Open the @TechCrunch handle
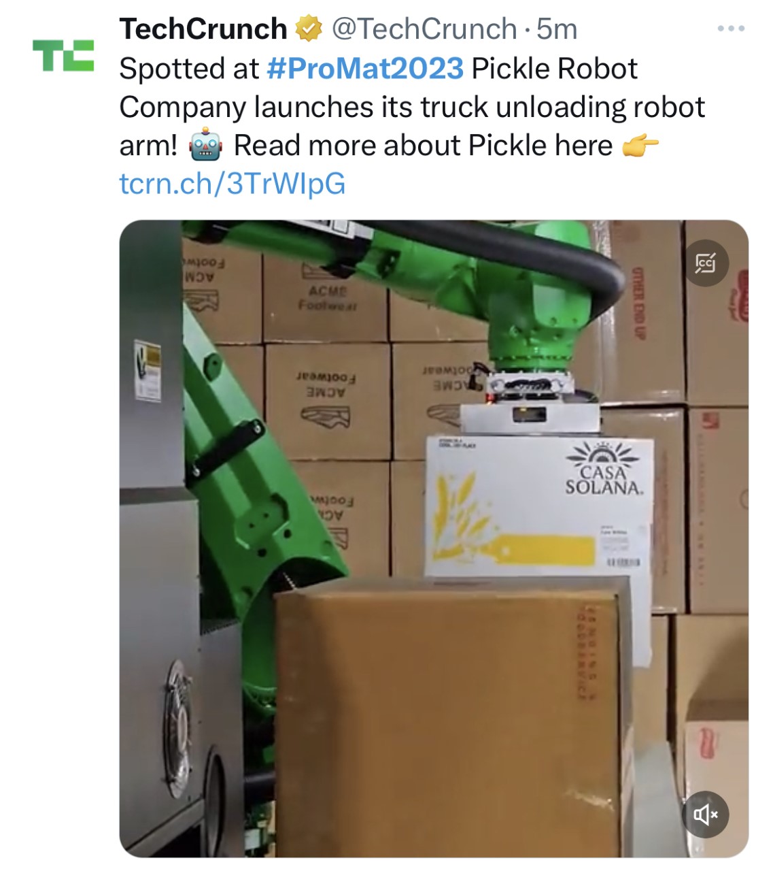Screen dimensions: 773x871 click(x=424, y=29)
